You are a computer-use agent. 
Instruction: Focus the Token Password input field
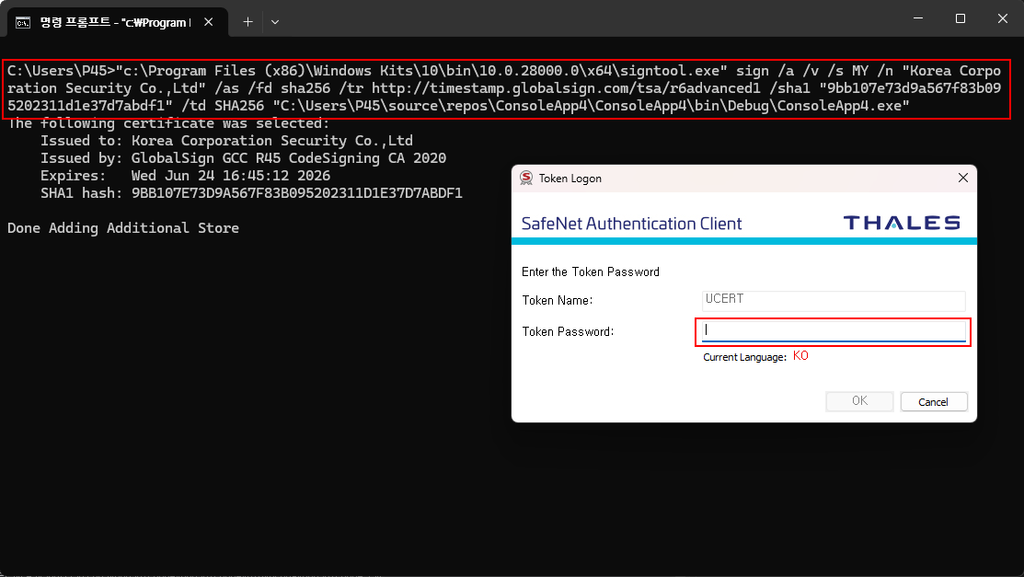point(833,330)
